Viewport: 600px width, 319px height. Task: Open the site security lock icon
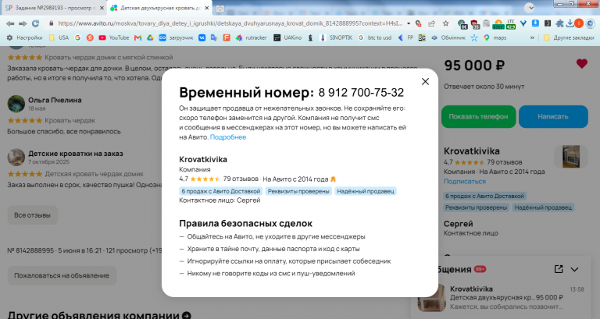(52, 23)
